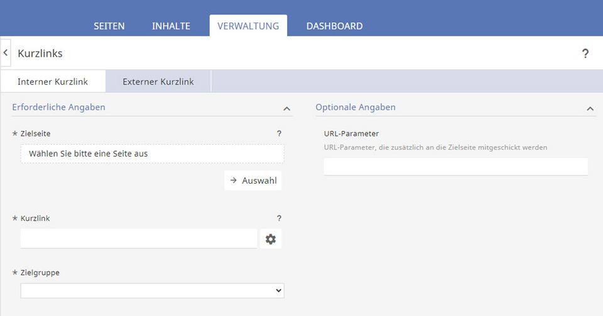
Task: Click the Zielseite help question mark
Action: [x=279, y=134]
